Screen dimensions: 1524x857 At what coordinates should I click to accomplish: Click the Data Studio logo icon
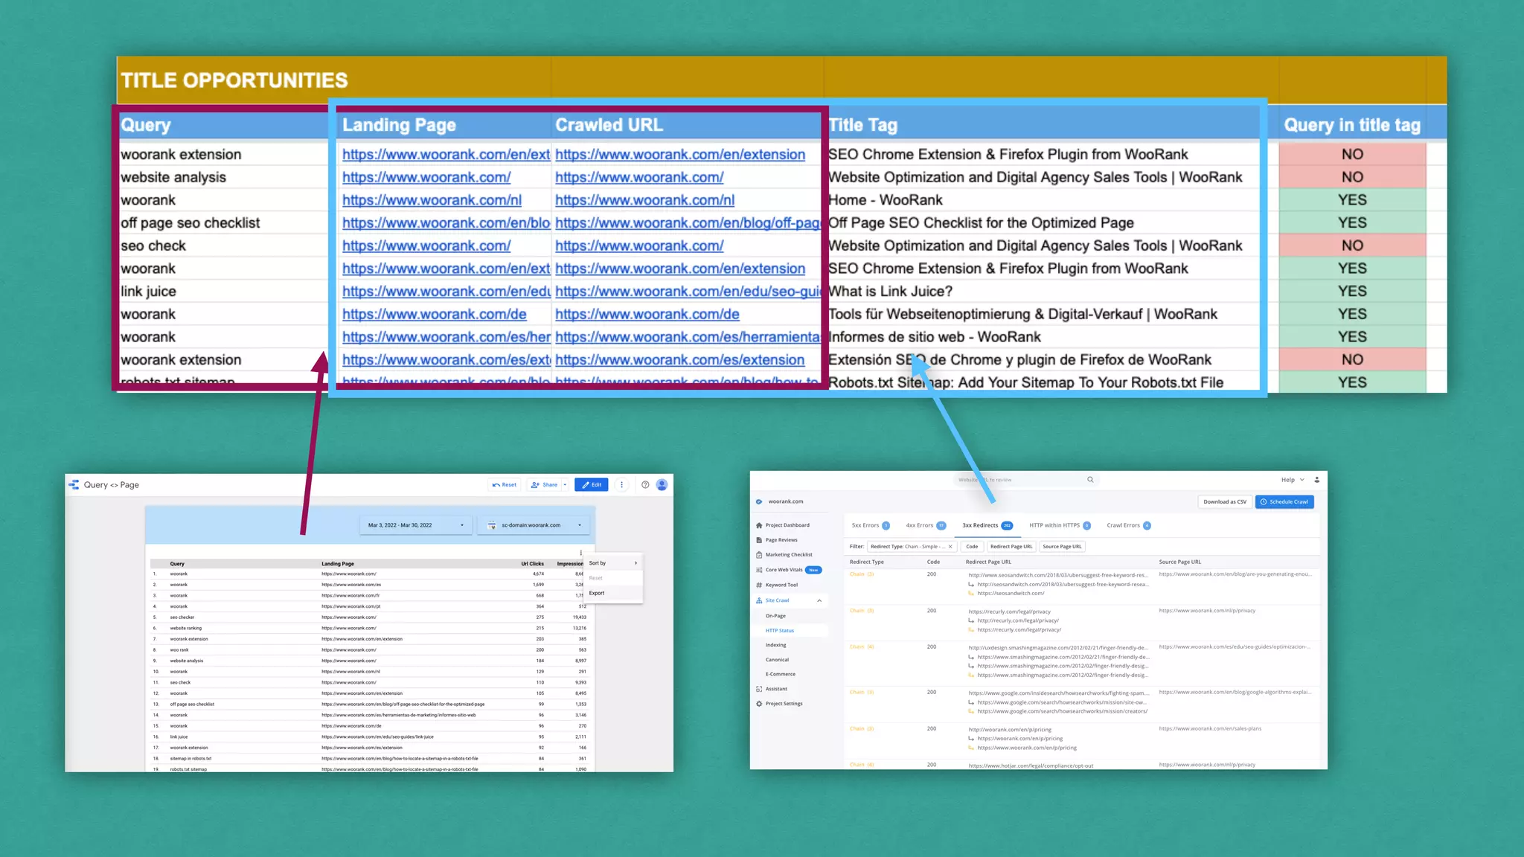(x=74, y=484)
